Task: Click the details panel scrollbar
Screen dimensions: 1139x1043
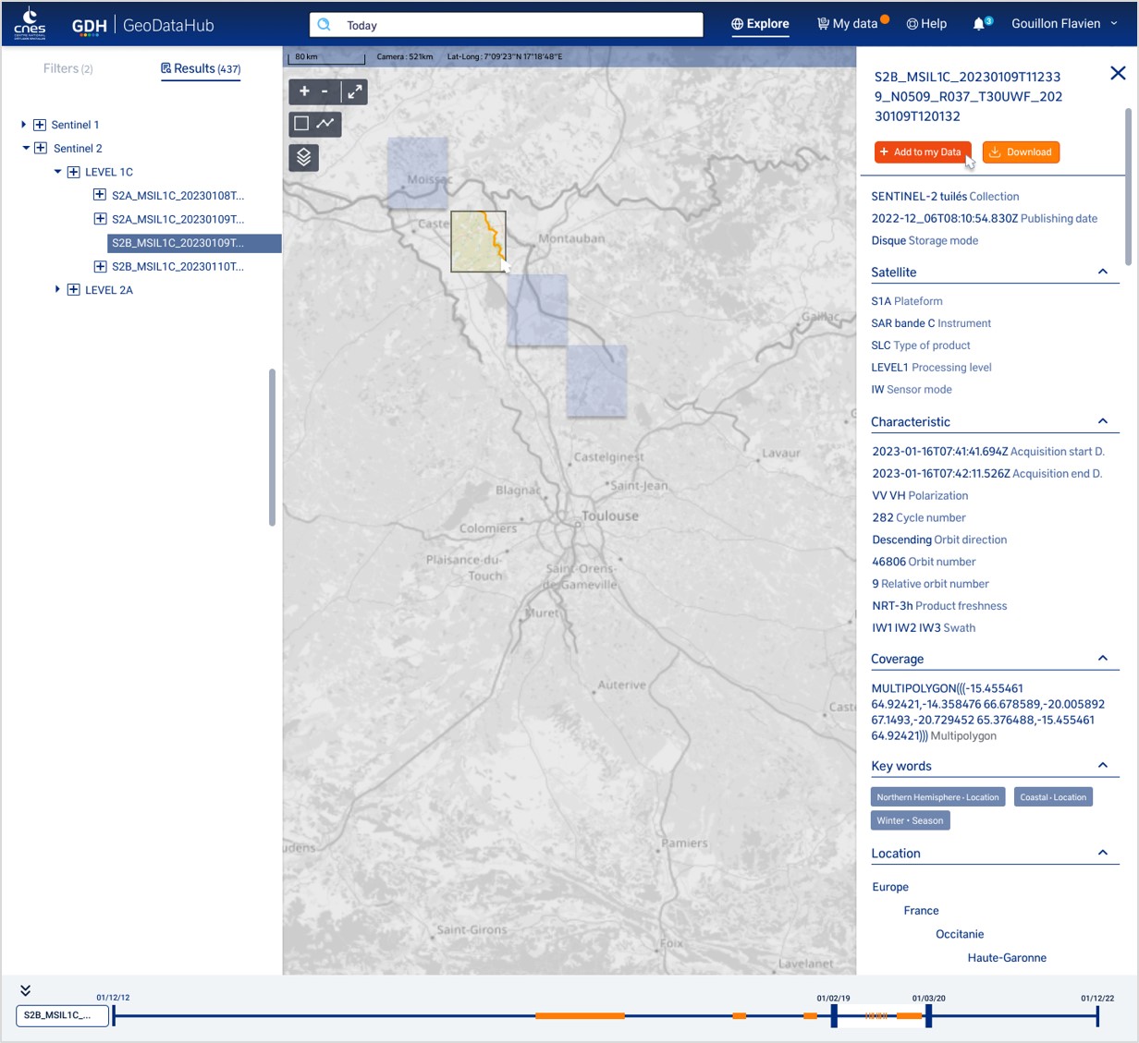Action: [x=1128, y=187]
